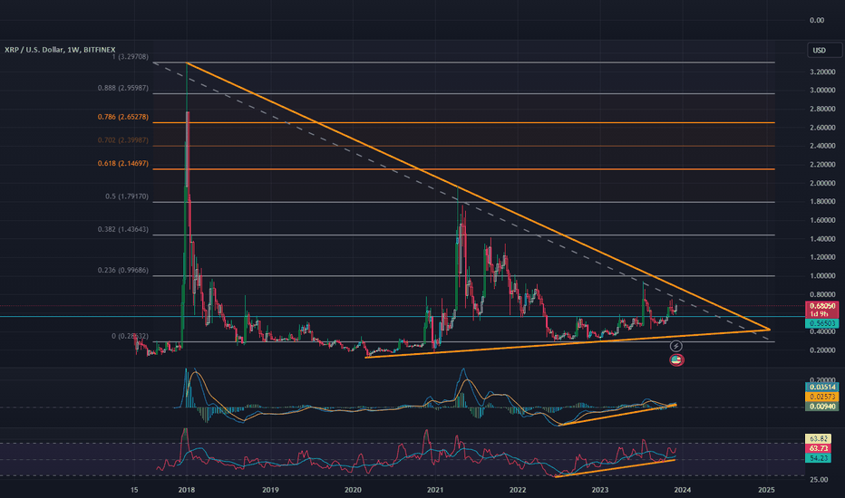Click the teal price tag 0.56503
The width and height of the screenshot is (845, 498).
pyautogui.click(x=821, y=323)
